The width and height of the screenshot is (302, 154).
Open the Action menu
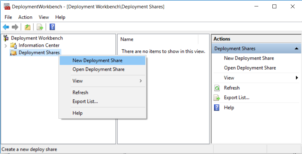(25, 17)
